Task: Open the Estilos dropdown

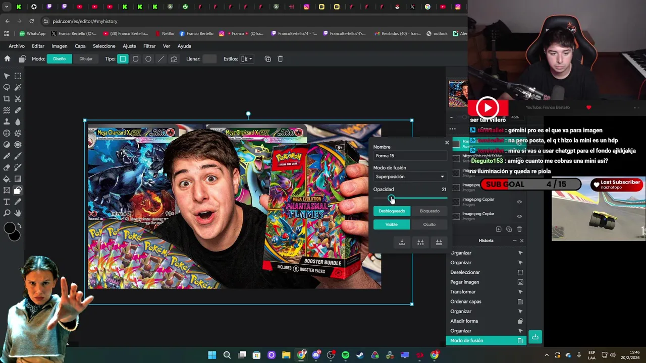Action: coord(246,58)
